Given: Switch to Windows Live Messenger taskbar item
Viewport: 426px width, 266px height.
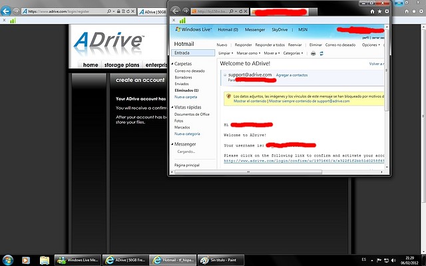Looking at the screenshot, I should 78,260.
